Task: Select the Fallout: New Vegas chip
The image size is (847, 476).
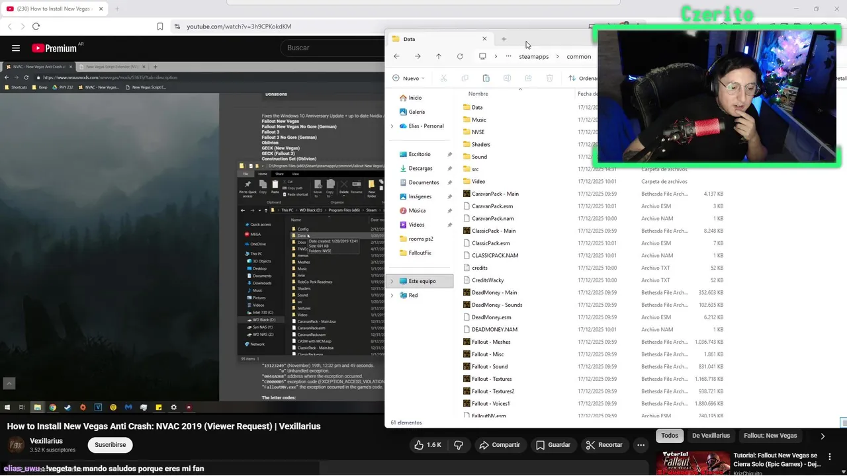Action: [770, 436]
